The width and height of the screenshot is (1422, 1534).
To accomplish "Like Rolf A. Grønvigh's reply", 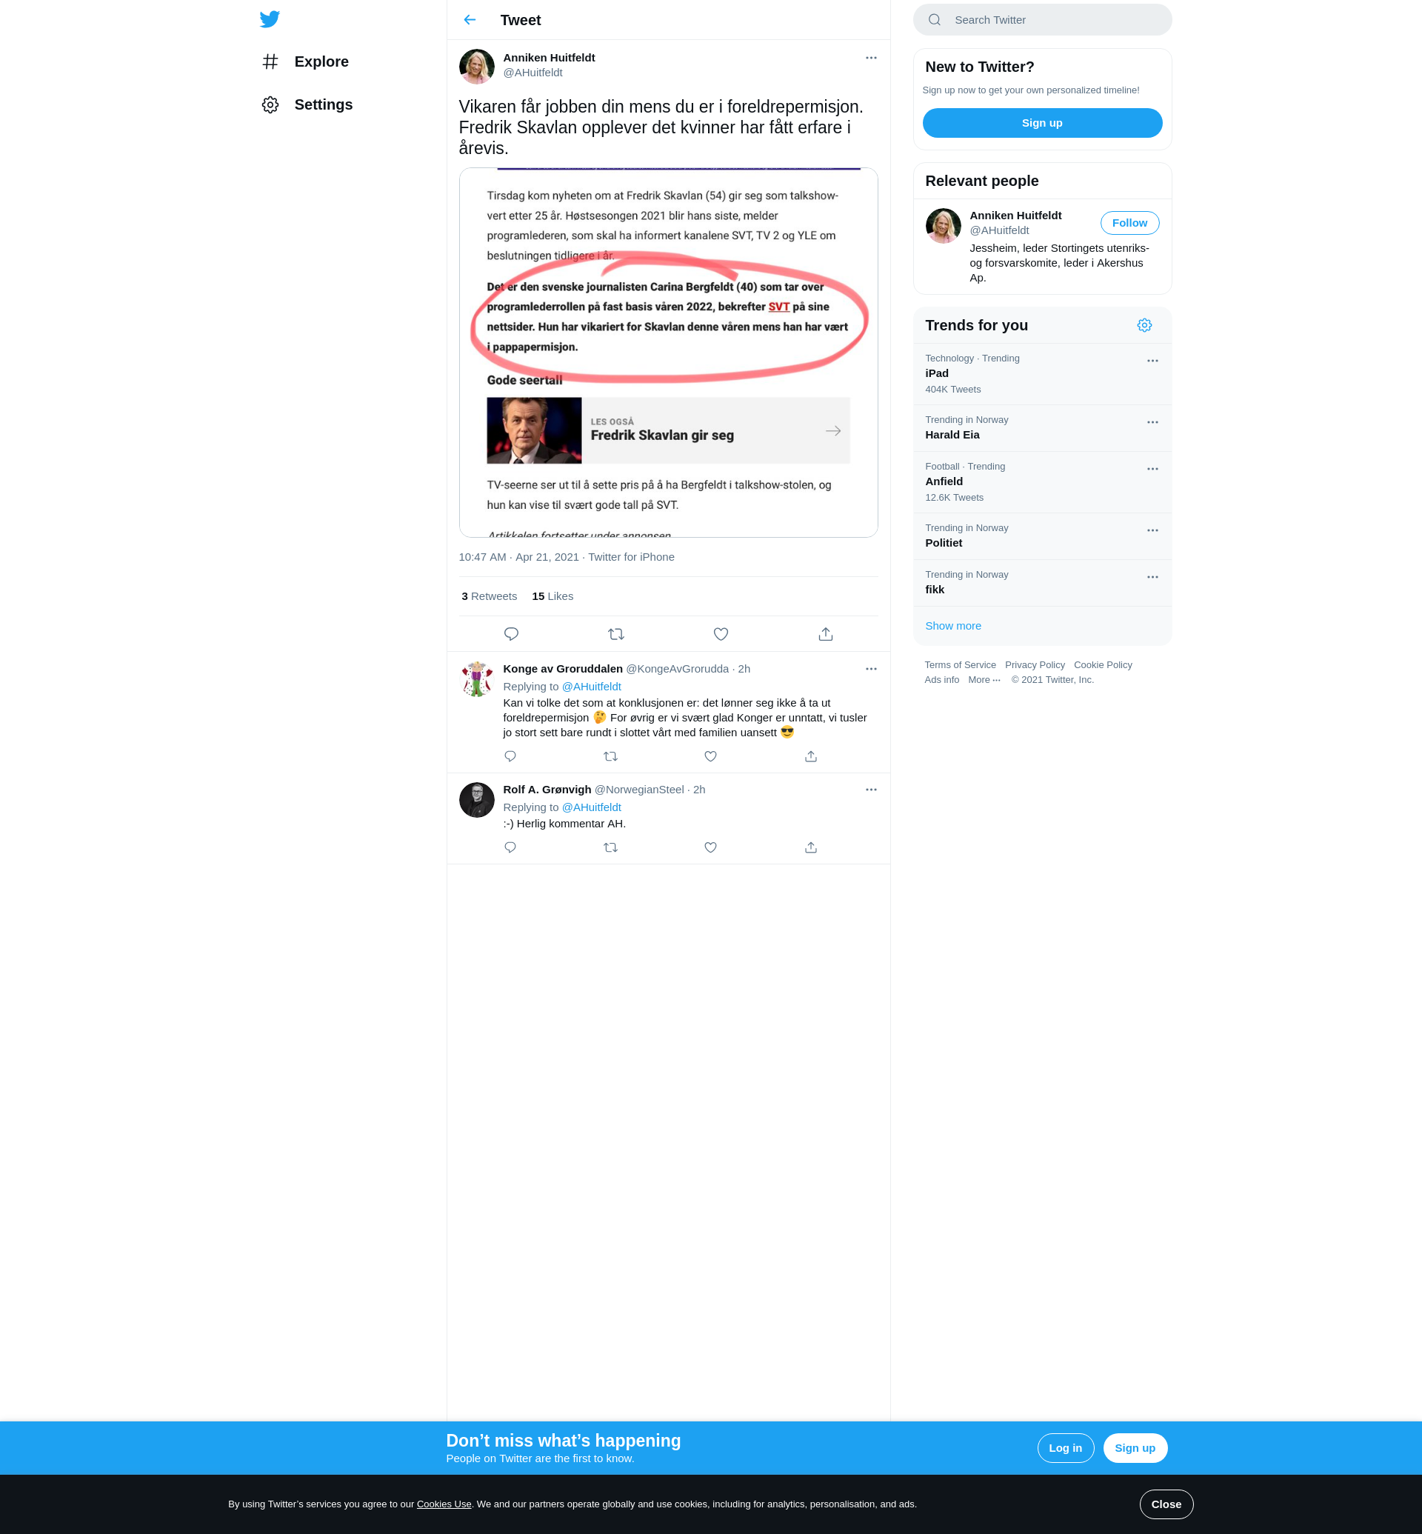I will pyautogui.click(x=710, y=847).
